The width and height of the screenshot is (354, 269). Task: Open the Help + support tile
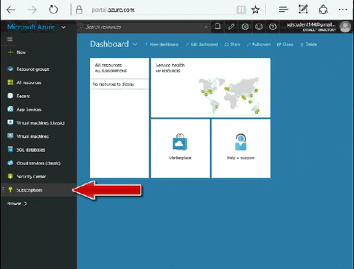click(x=241, y=148)
